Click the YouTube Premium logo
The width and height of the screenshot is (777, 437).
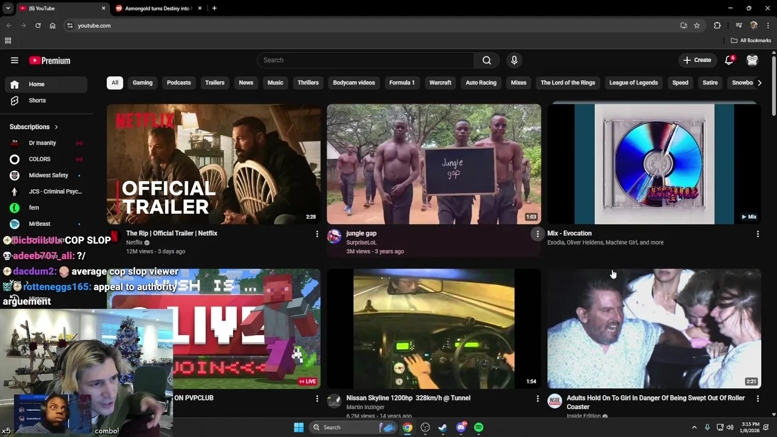coord(50,61)
